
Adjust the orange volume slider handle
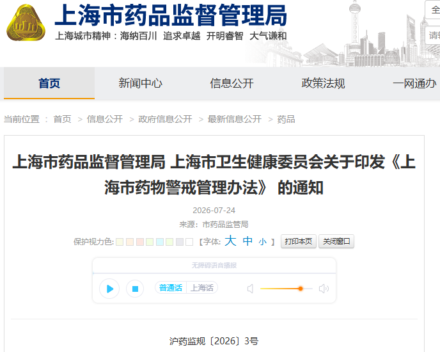[301, 289]
